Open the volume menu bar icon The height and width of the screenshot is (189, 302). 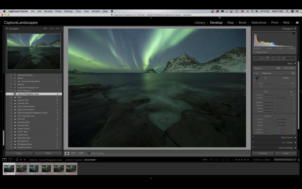(257, 11)
